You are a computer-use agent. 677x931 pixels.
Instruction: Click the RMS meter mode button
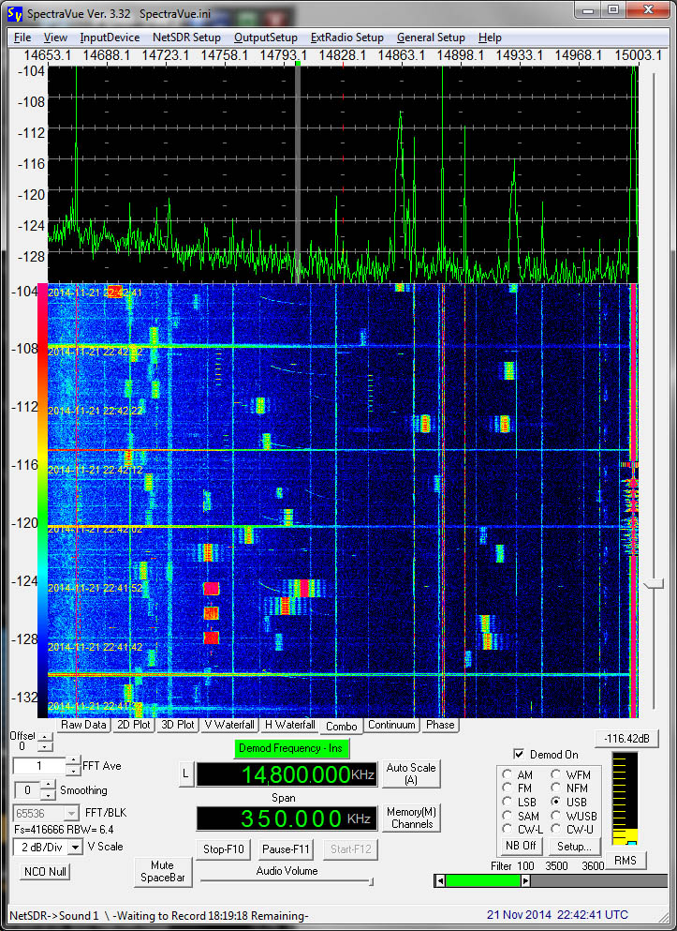(625, 861)
